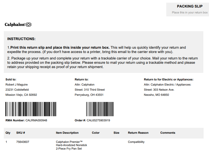This screenshot has width=209, height=152.
Task: Click the 'Return to:' label
Action: pos(82,79)
